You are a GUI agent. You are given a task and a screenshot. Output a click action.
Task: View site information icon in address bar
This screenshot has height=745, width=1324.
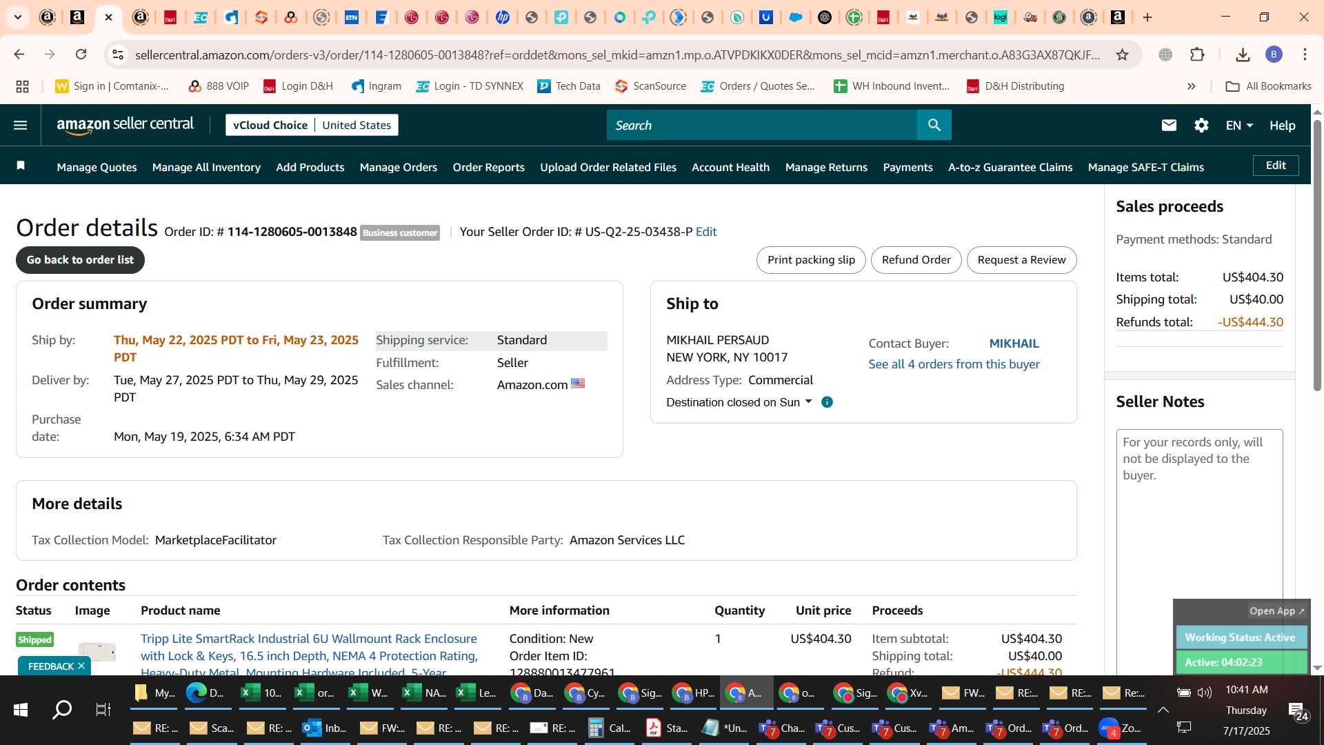tap(118, 54)
